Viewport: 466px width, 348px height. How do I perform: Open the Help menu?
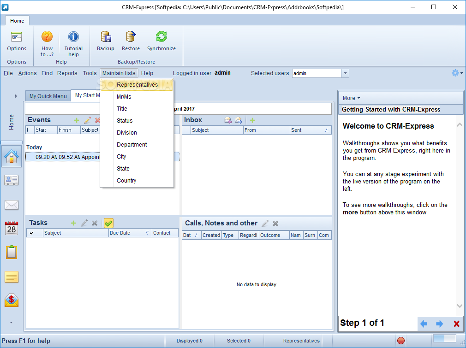147,73
